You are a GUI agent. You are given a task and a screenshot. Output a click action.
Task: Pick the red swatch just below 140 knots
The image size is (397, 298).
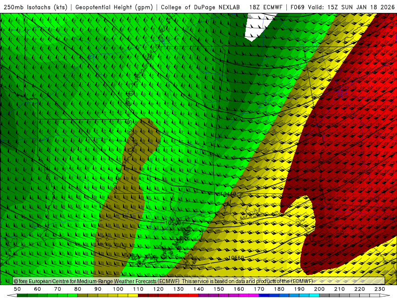(194, 296)
